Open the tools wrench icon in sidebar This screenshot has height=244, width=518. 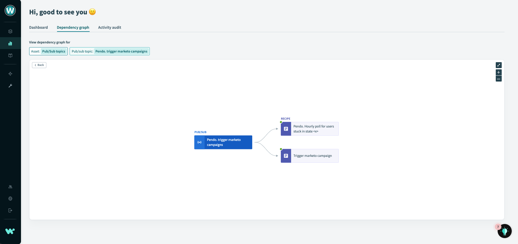[x=10, y=86]
